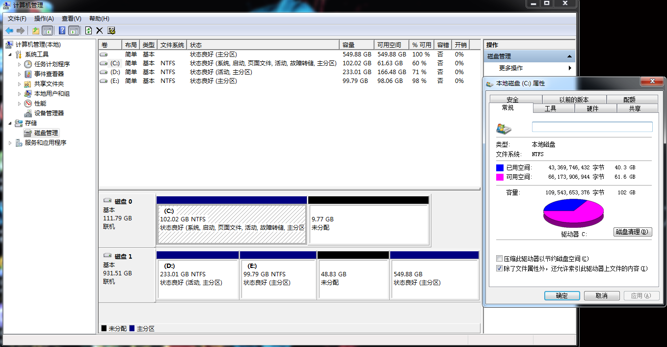Image resolution: width=667 pixels, height=347 pixels.
Task: Click the Properties/settings toolbar icon
Action: point(111,30)
